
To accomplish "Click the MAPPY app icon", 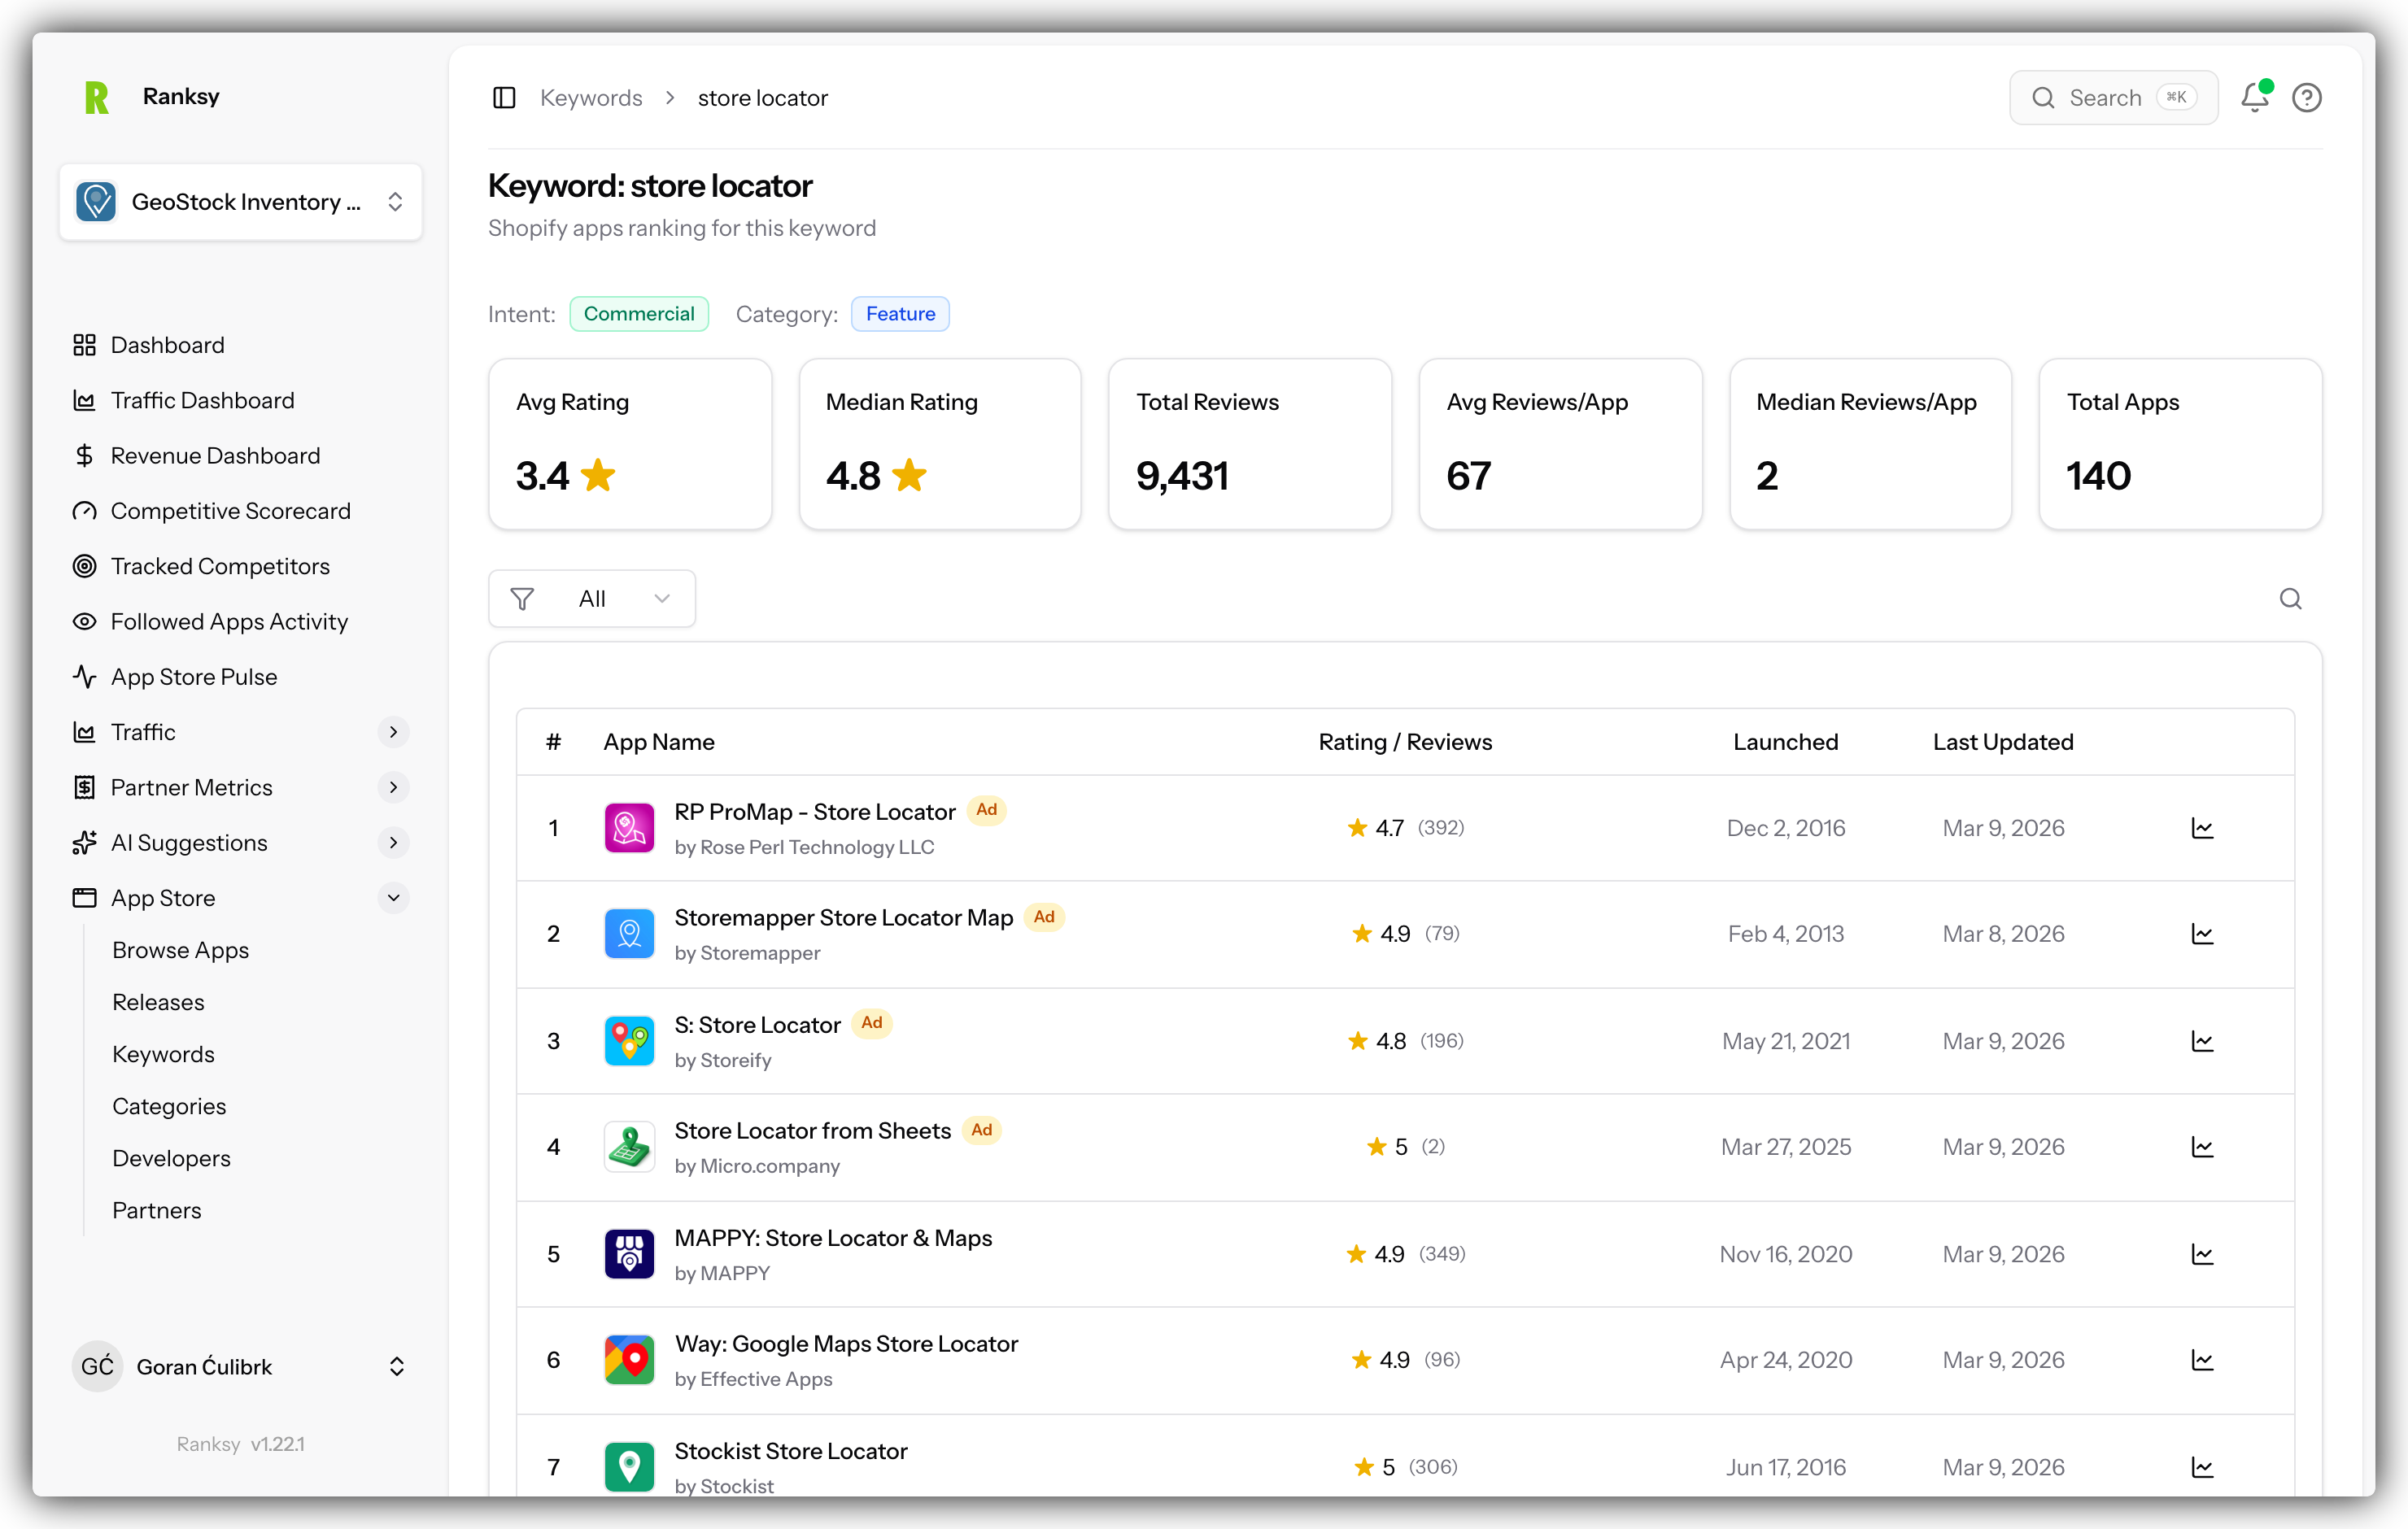I will pos(629,1254).
